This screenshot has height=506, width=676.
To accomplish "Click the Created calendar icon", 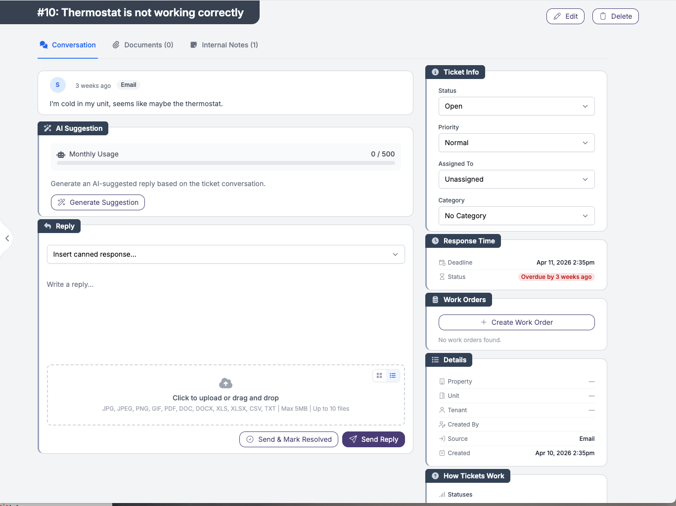I will point(442,453).
